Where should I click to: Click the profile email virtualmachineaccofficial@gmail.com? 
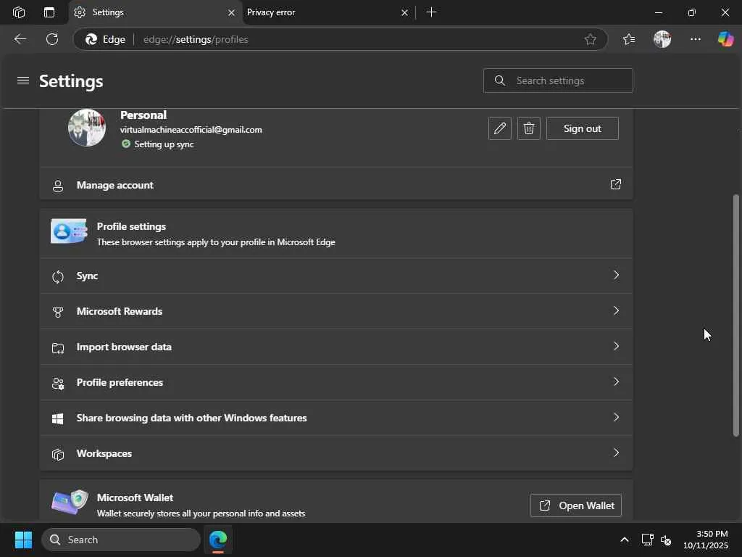point(191,130)
